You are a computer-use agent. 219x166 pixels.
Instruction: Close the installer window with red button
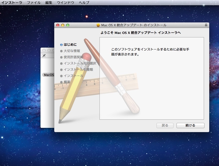click(x=58, y=25)
